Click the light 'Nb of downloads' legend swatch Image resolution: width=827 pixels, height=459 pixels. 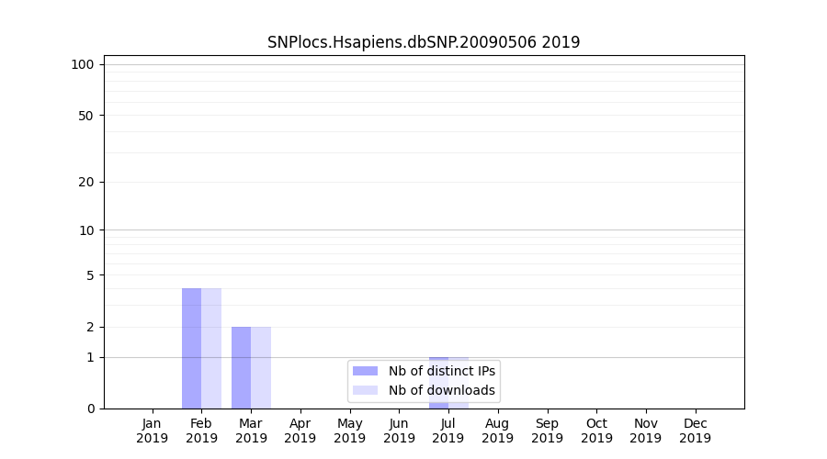pos(365,390)
